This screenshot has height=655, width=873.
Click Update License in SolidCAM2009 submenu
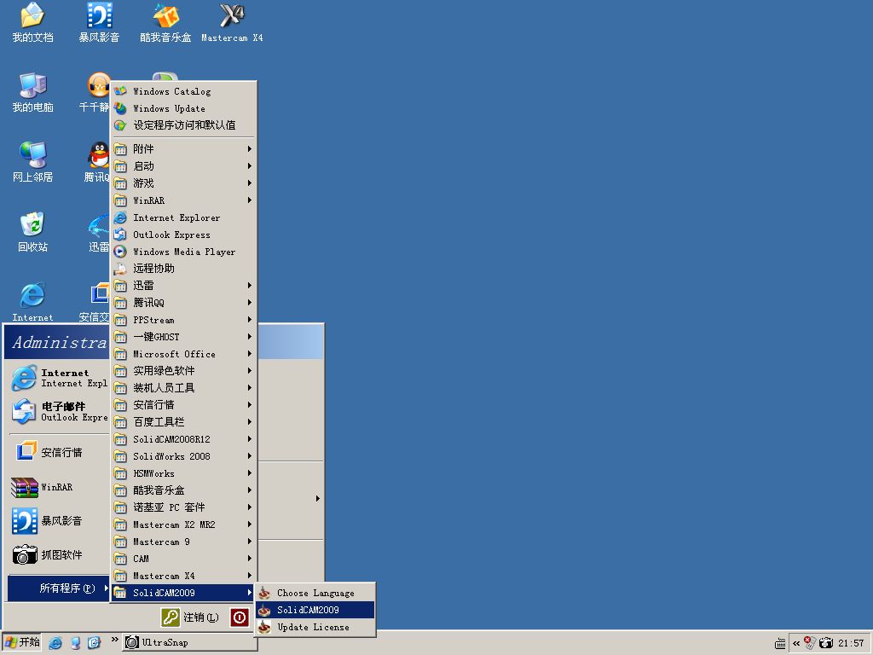coord(315,627)
